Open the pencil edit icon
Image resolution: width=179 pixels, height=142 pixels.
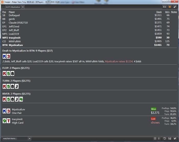click(175, 7)
